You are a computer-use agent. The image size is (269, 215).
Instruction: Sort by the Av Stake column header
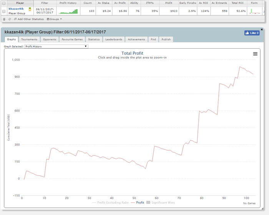104,3
